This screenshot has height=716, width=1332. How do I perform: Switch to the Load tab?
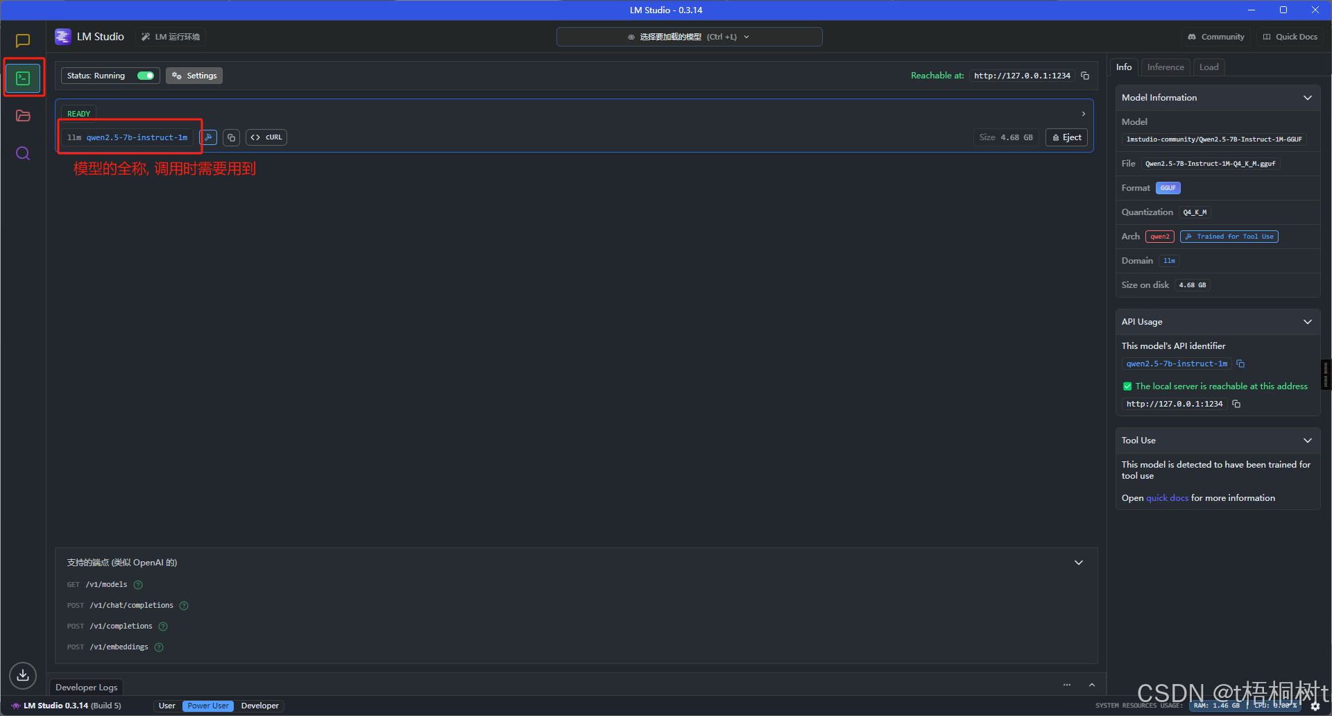click(1209, 67)
